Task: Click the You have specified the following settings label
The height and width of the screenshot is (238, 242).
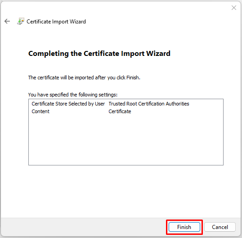Action: coord(73,95)
